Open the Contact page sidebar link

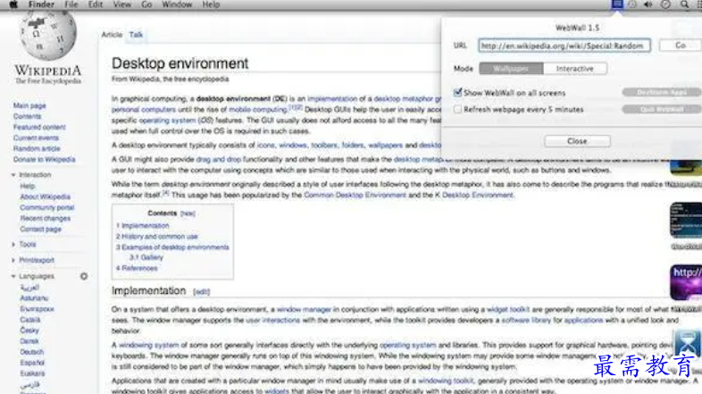(41, 229)
